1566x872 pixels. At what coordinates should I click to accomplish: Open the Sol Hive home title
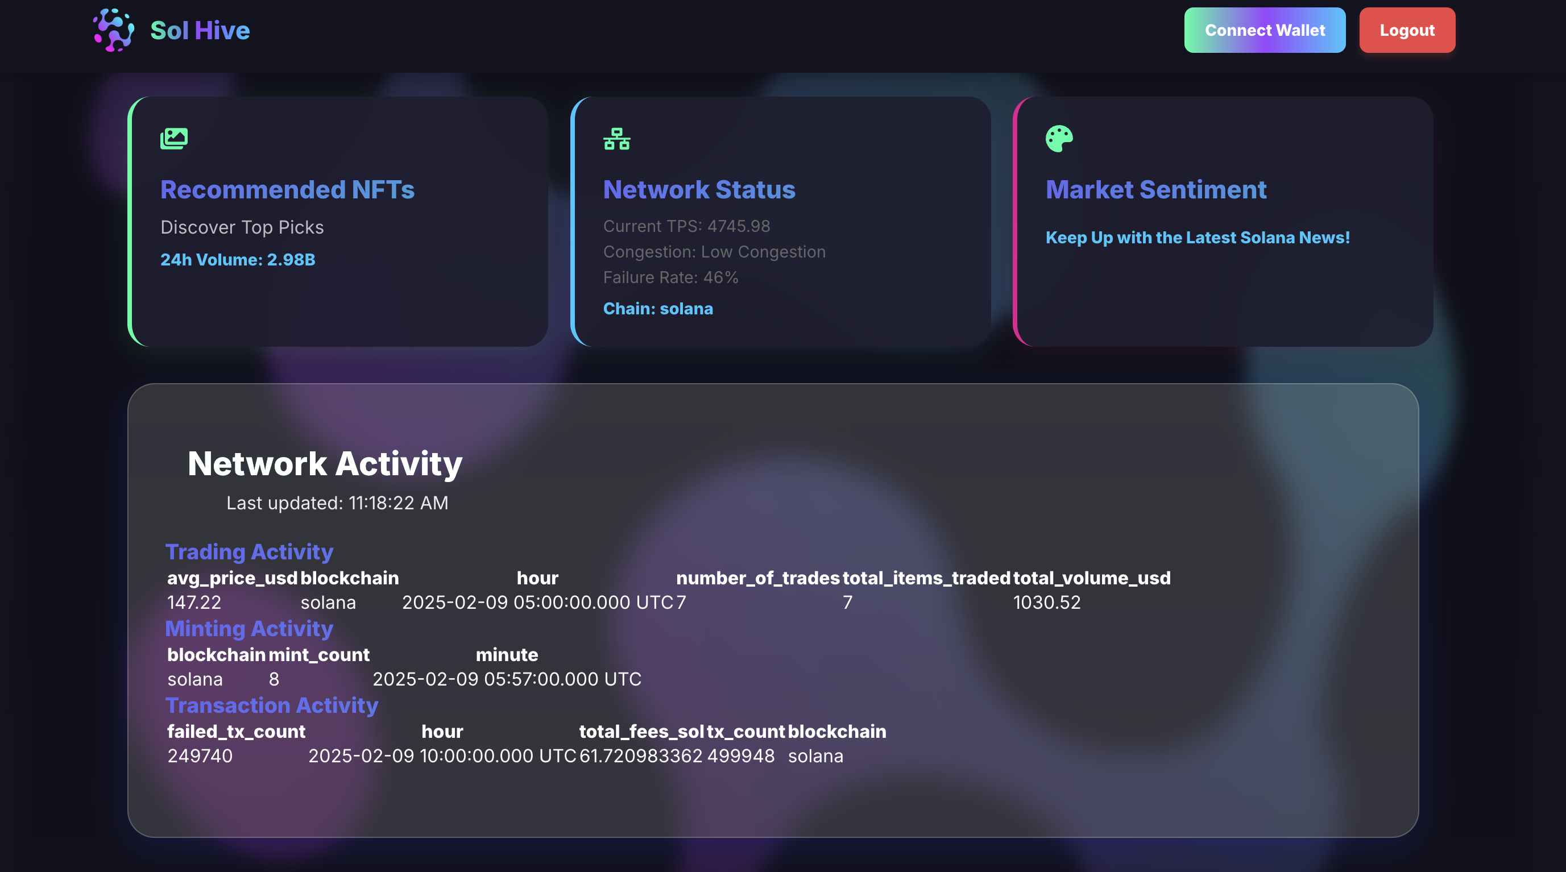(x=200, y=30)
